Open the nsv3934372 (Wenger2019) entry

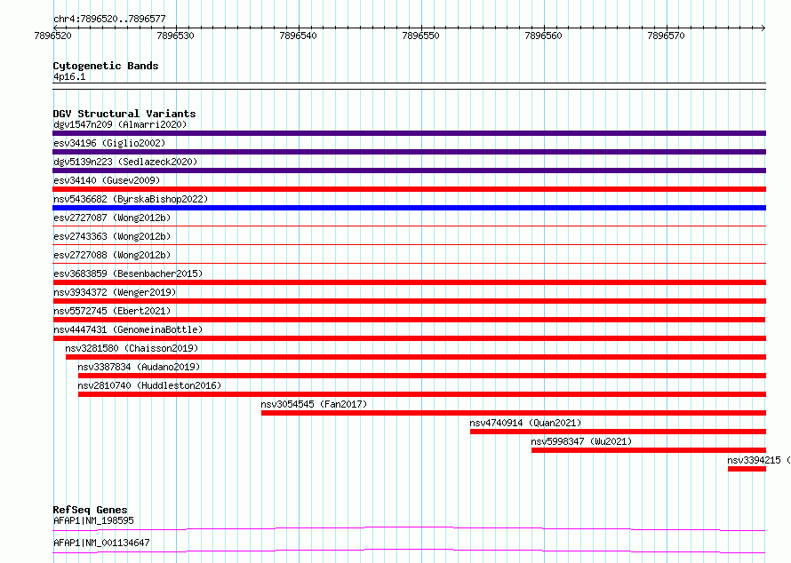point(409,301)
